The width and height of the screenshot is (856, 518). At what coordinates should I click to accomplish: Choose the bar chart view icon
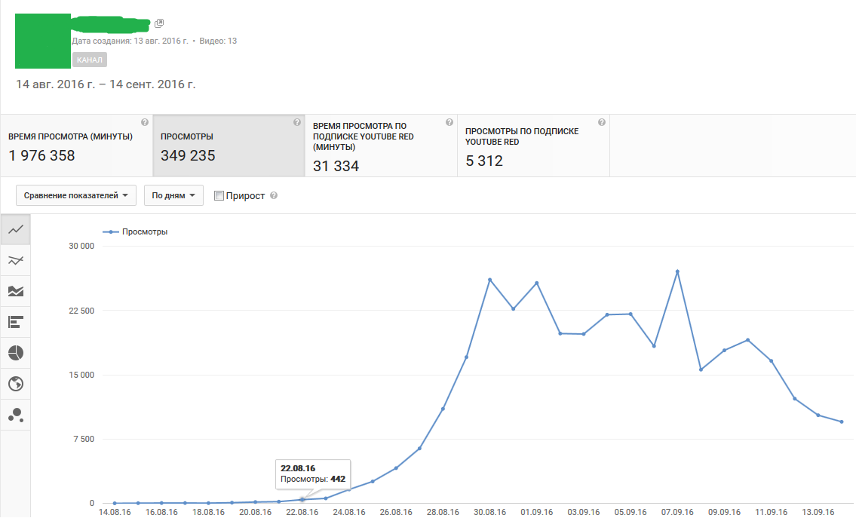tap(15, 322)
